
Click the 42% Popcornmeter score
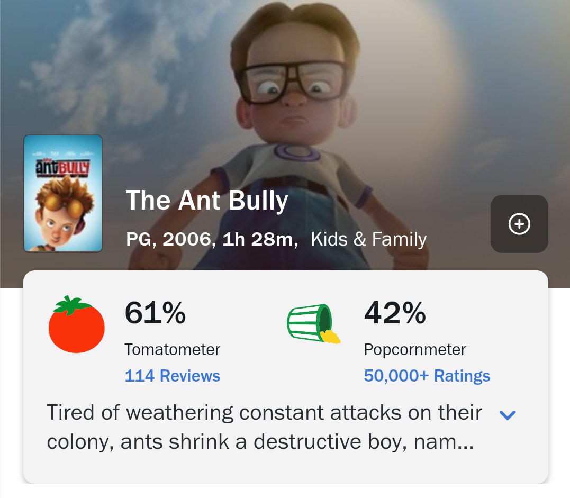(395, 313)
